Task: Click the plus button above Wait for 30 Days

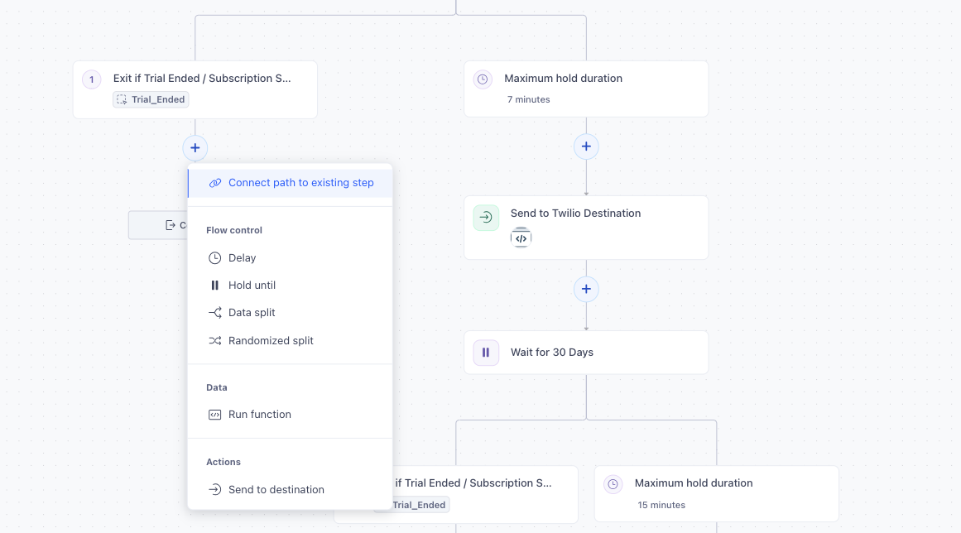Action: point(586,289)
